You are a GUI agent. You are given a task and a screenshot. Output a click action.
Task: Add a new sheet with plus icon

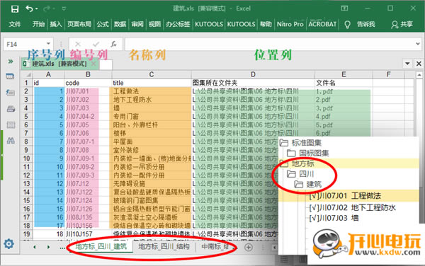tap(249, 247)
